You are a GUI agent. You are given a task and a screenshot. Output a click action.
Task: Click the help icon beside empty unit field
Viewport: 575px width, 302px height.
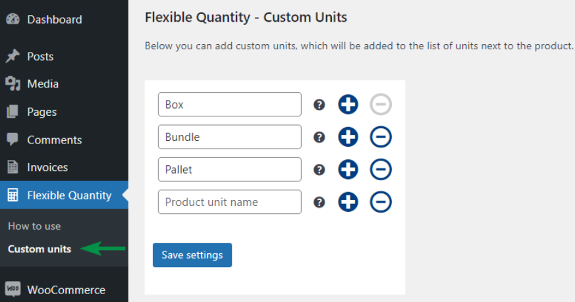point(319,202)
